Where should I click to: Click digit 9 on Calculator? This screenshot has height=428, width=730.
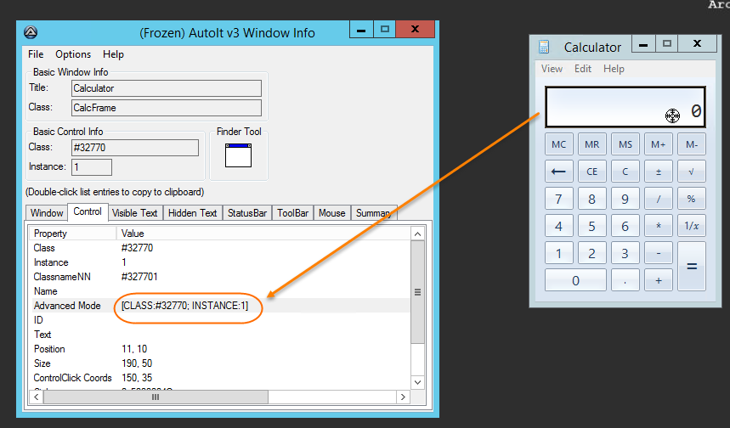[625, 199]
